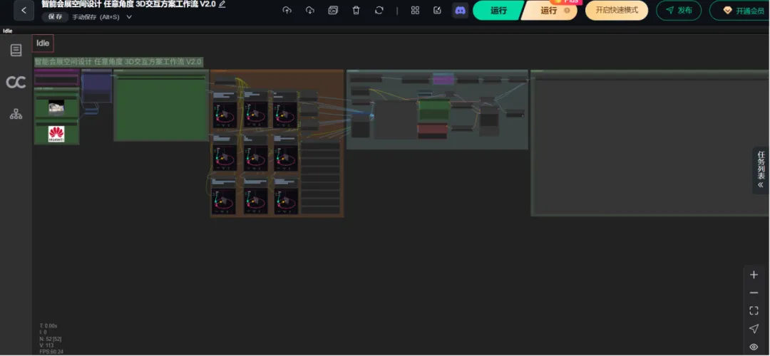Viewport: 770px width, 356px height.
Task: Click the 开通会员 membership button
Action: coord(741,11)
